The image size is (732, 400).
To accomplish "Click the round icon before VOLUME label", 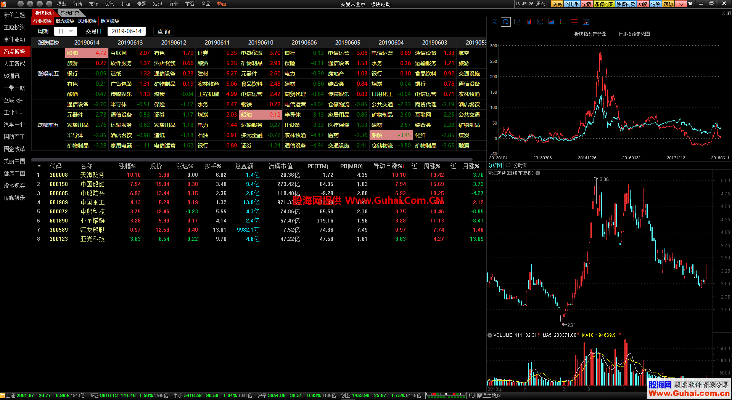I will tap(490, 335).
